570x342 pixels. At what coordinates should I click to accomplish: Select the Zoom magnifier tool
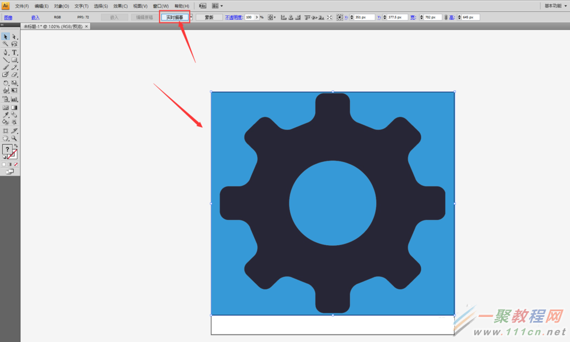[14, 139]
